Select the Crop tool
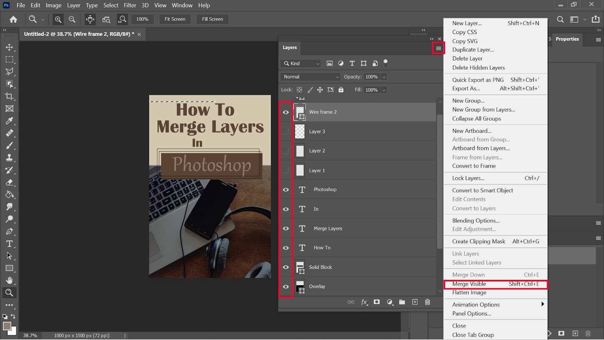604x340 pixels. click(x=9, y=96)
